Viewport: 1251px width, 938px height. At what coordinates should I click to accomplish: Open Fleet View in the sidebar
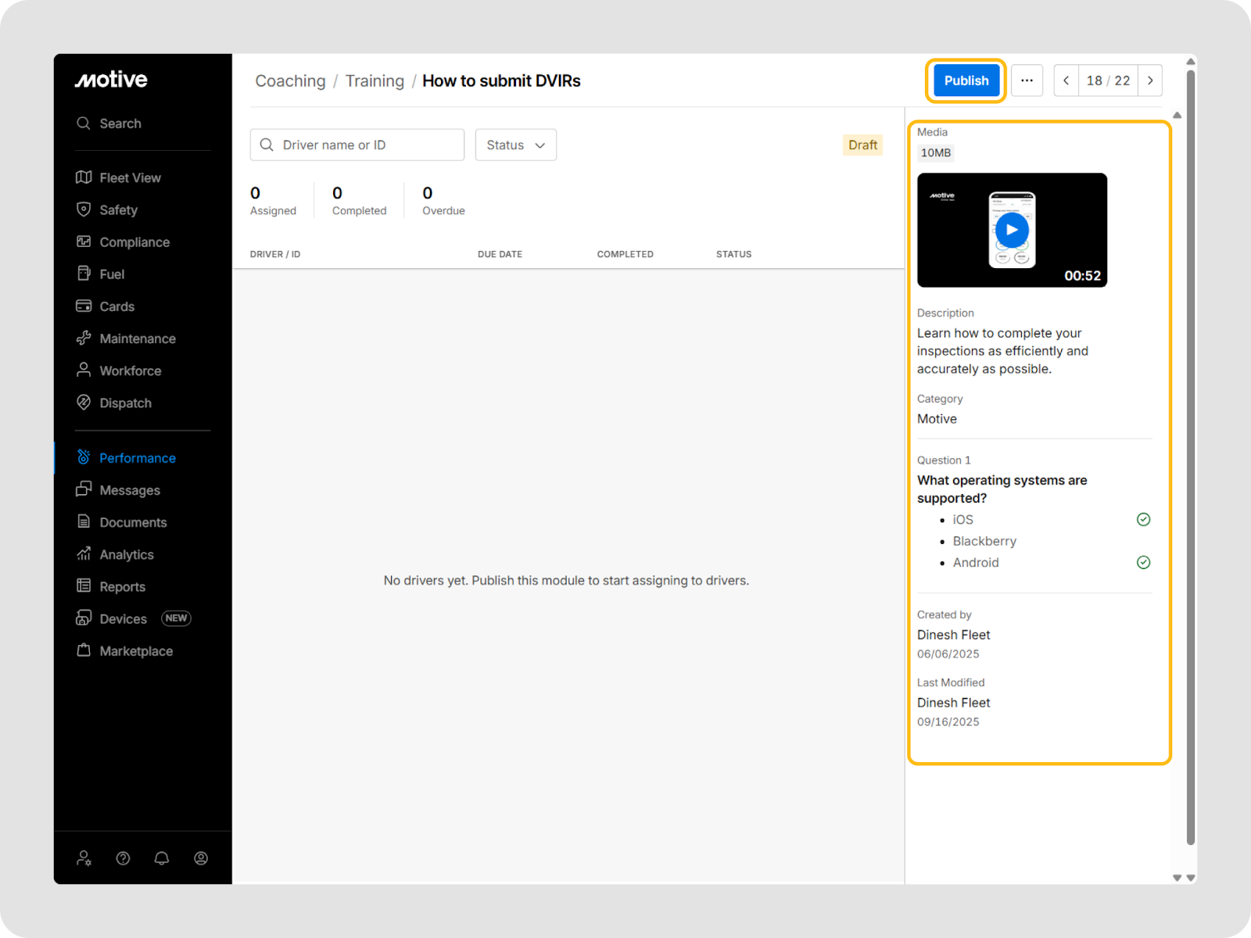(x=130, y=178)
